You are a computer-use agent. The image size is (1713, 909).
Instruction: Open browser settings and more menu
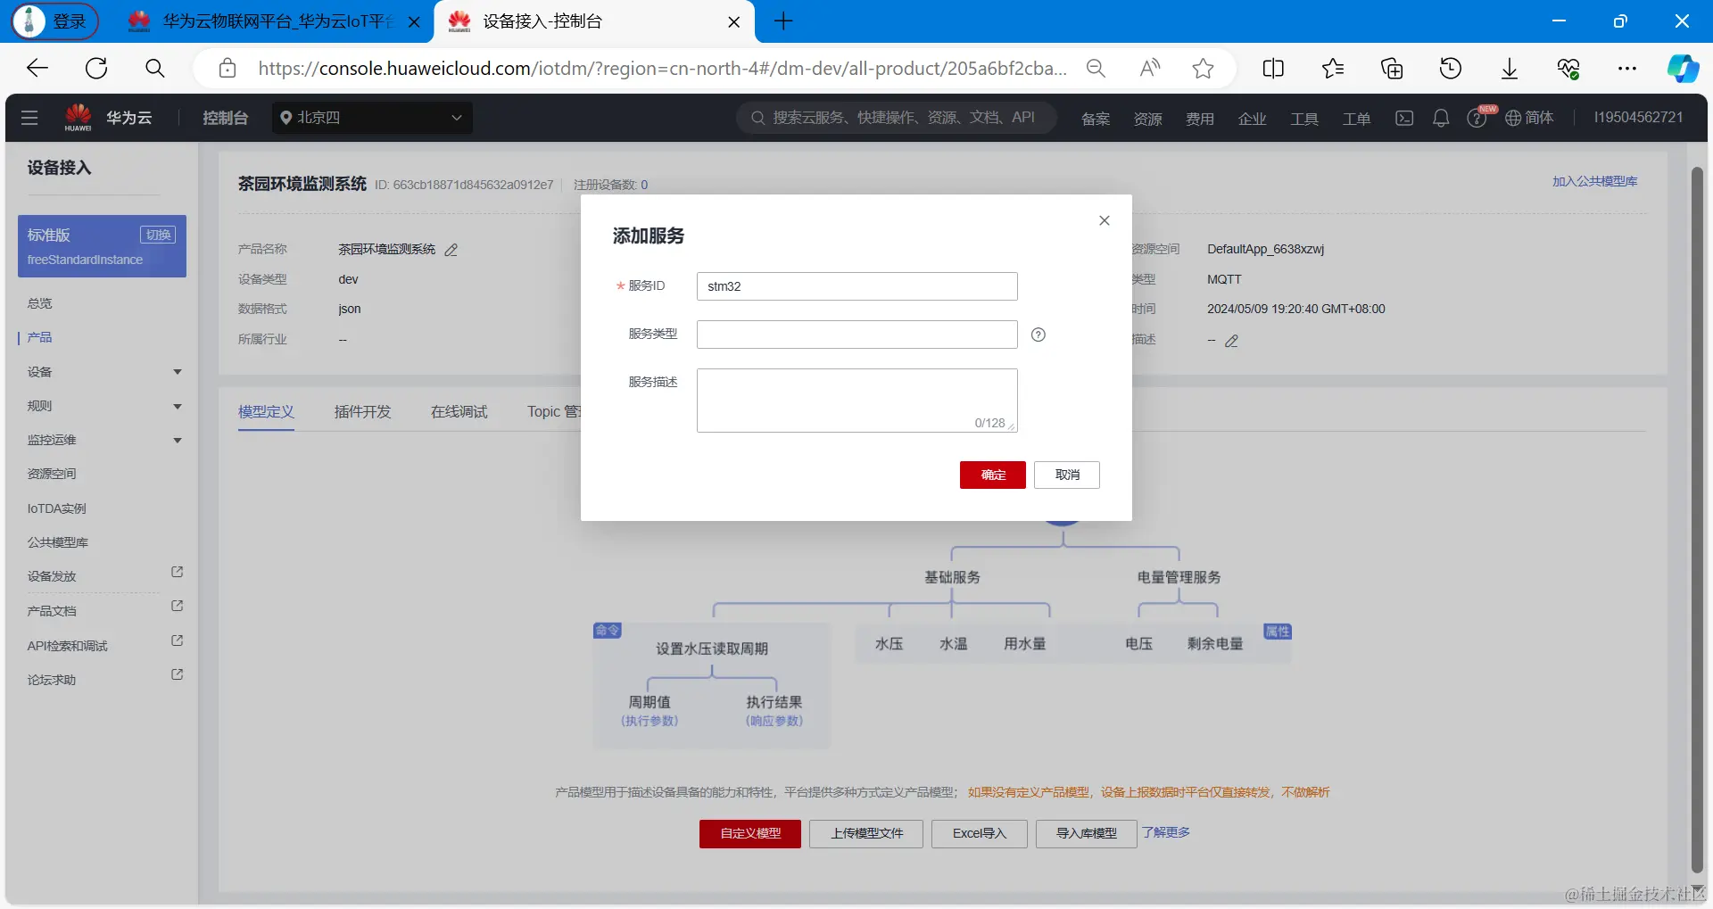coord(1627,69)
